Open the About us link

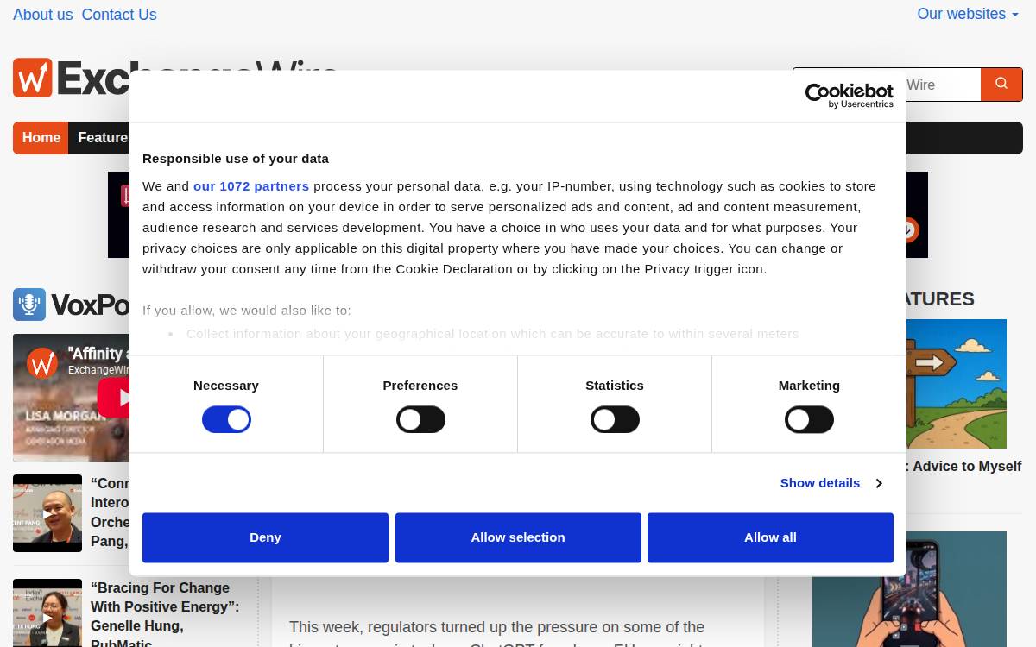click(x=43, y=15)
